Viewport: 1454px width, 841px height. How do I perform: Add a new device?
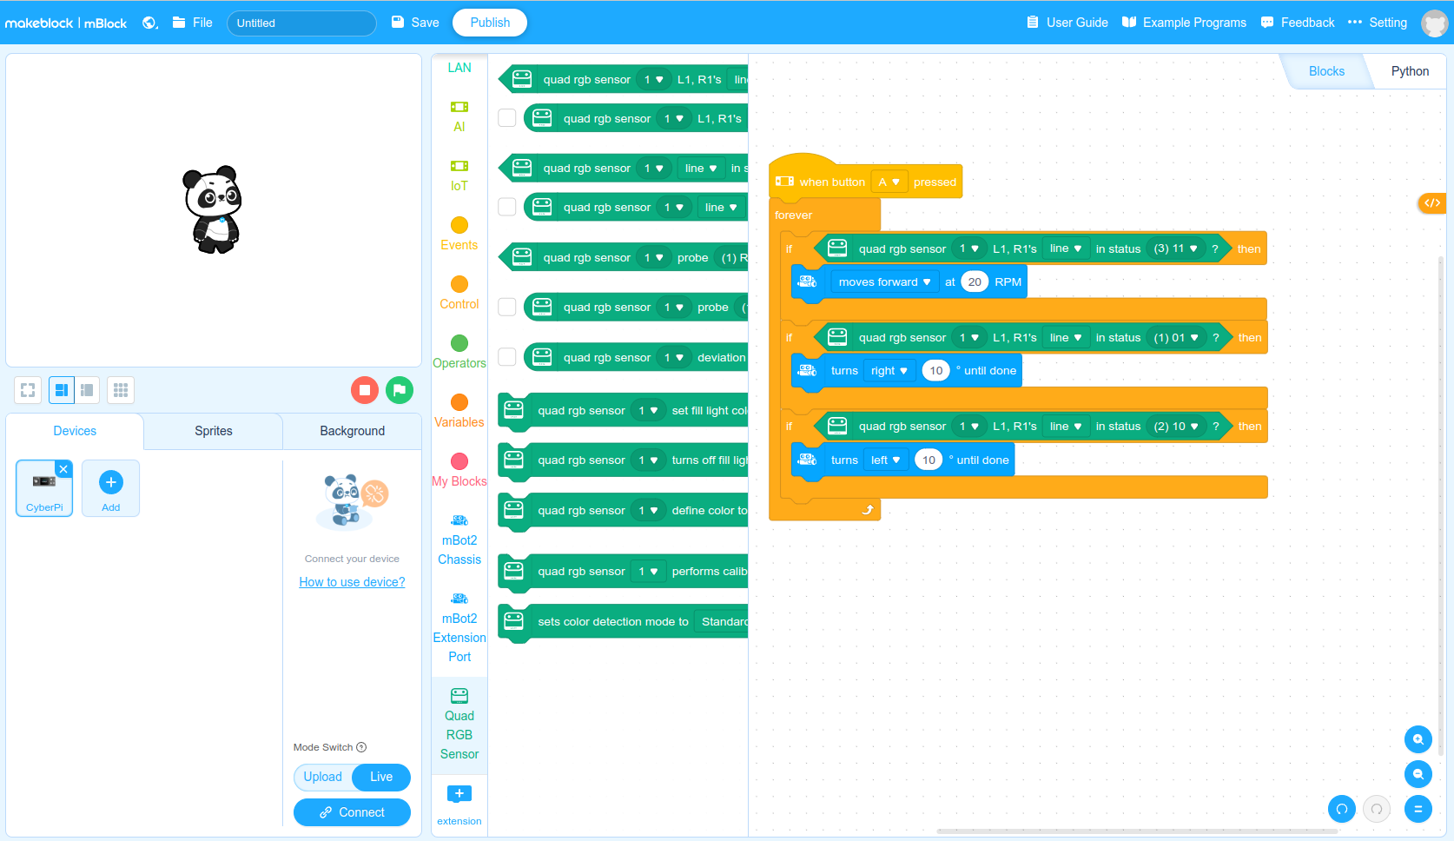[111, 488]
